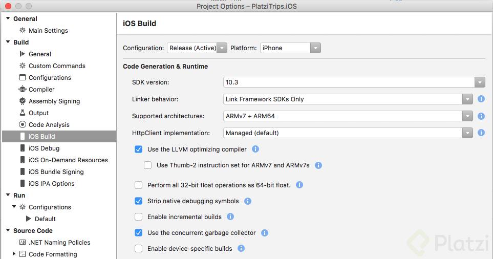Viewport: 493px width, 259px height.
Task: Click the robot icon next to Compiler
Action: tap(23, 89)
